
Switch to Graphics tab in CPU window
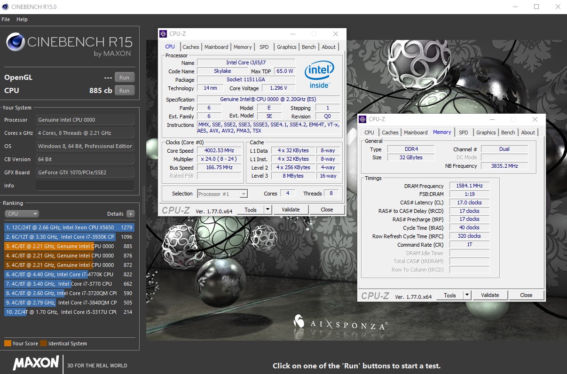tap(287, 47)
